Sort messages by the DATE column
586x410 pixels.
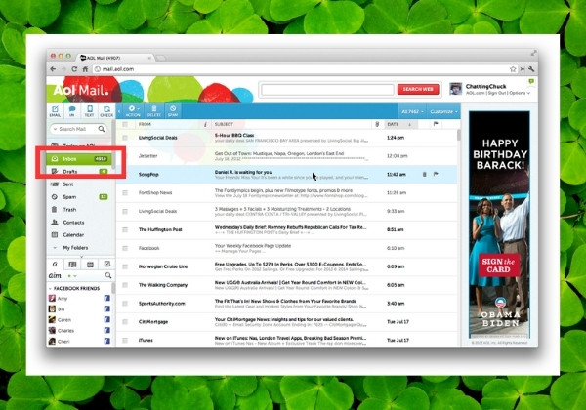pyautogui.click(x=401, y=124)
